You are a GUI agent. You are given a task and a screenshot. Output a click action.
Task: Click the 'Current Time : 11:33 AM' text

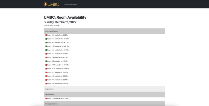coord(52,26)
